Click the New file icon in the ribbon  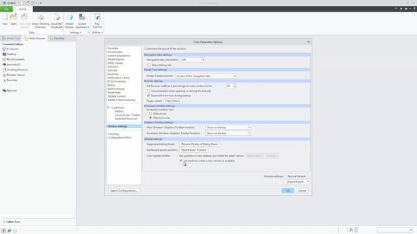click(5, 18)
